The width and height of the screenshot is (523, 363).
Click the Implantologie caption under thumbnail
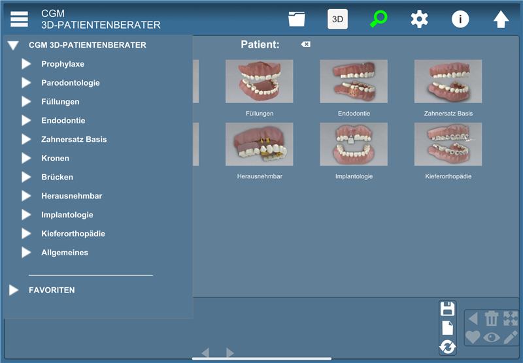click(x=354, y=176)
